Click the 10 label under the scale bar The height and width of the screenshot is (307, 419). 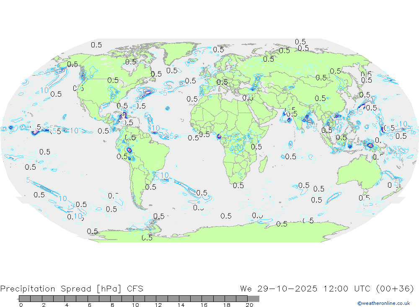[x=135, y=305]
